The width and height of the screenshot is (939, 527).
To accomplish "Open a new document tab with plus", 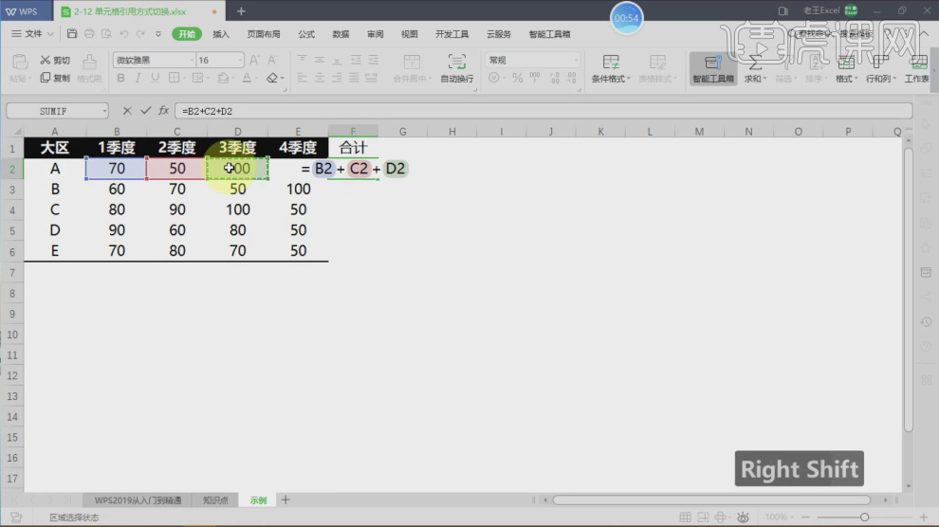I will click(241, 10).
